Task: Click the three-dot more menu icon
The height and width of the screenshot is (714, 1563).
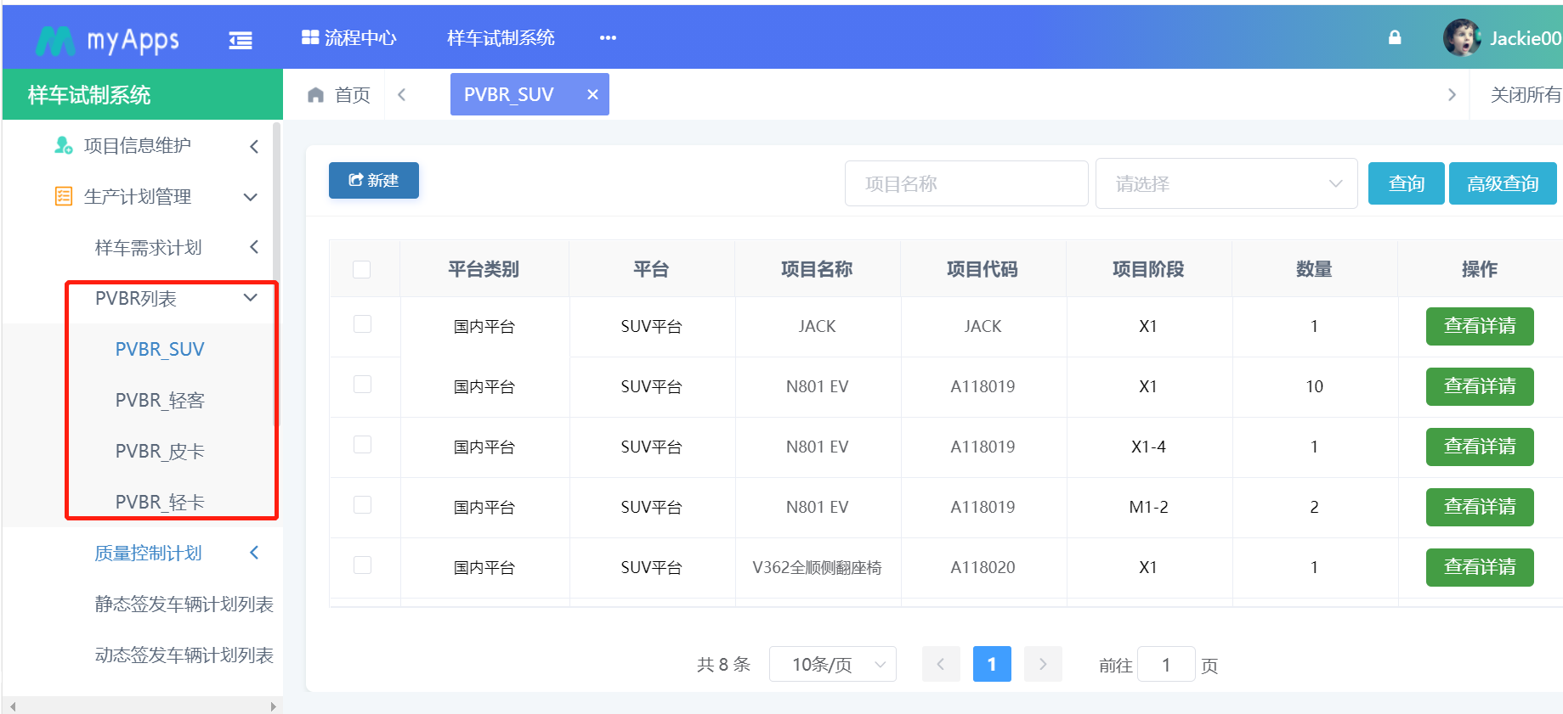Action: click(608, 38)
